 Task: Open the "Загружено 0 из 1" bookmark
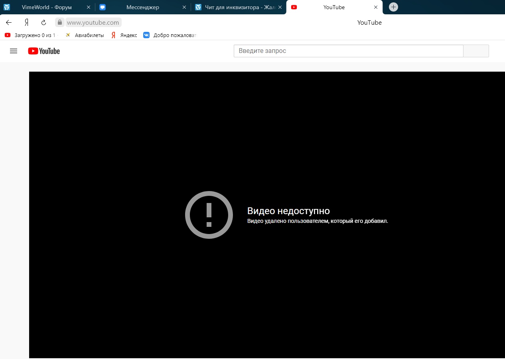(31, 35)
